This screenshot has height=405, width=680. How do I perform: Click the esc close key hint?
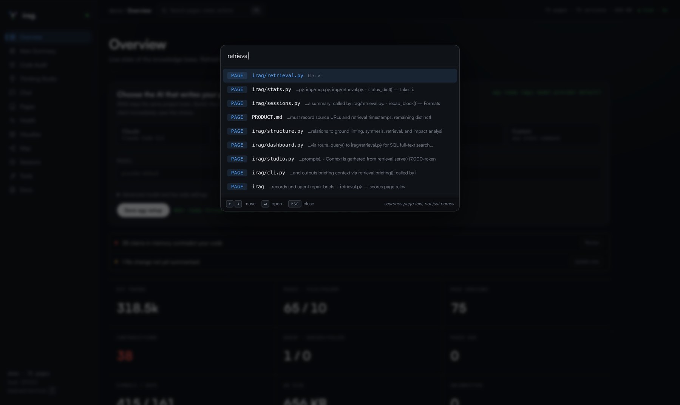[x=295, y=204]
